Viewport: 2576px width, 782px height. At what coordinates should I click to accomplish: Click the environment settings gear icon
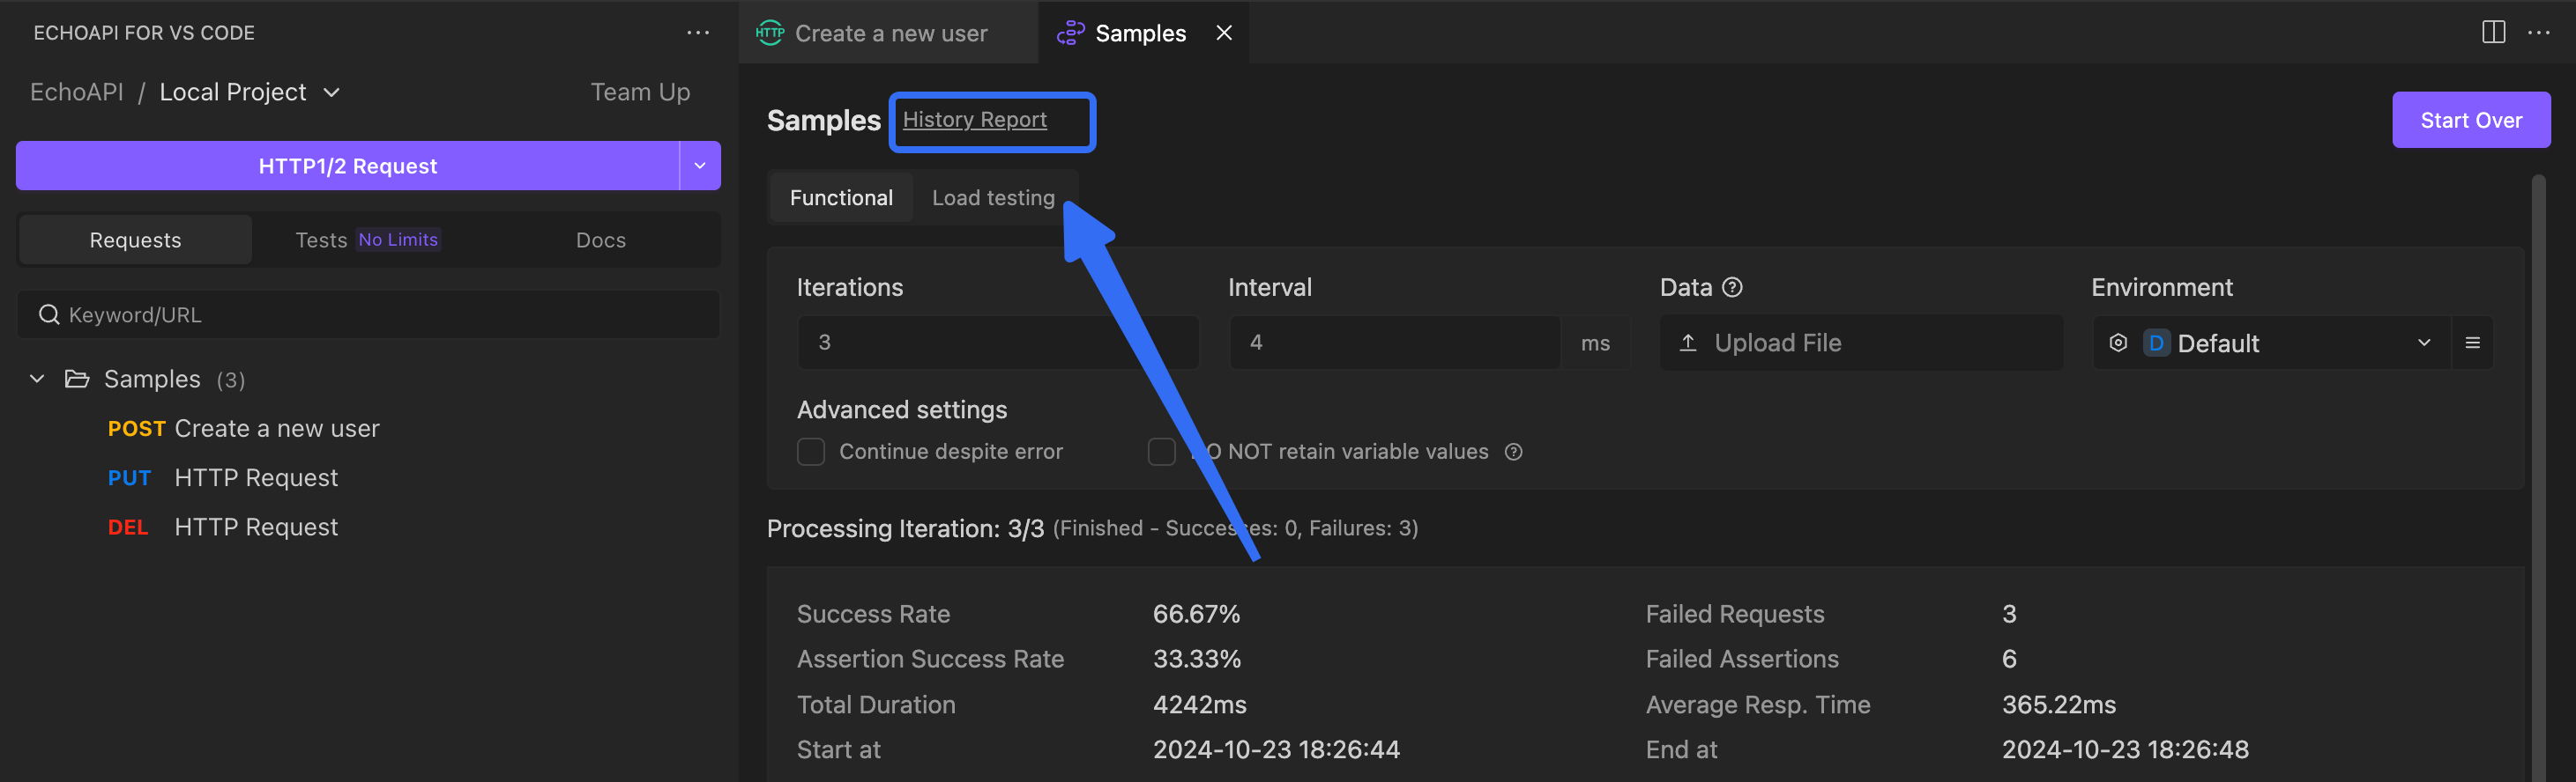tap(2118, 343)
